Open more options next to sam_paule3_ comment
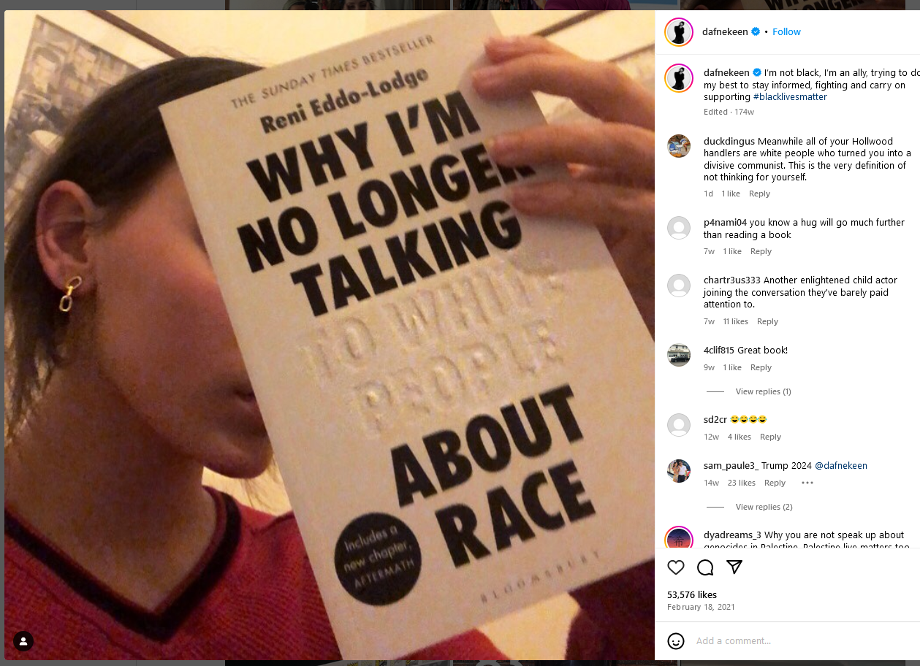Viewport: 920px width, 666px height. coord(807,483)
